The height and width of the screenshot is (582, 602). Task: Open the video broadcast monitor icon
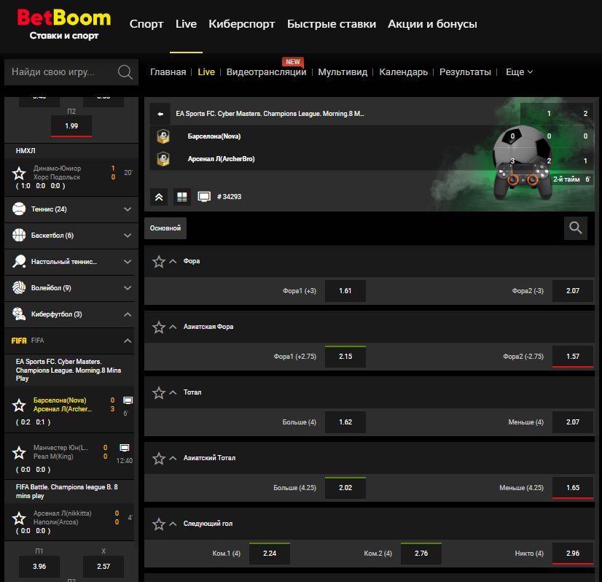[x=204, y=197]
